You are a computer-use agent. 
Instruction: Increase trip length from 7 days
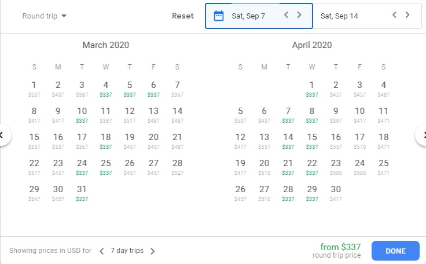pos(153,251)
